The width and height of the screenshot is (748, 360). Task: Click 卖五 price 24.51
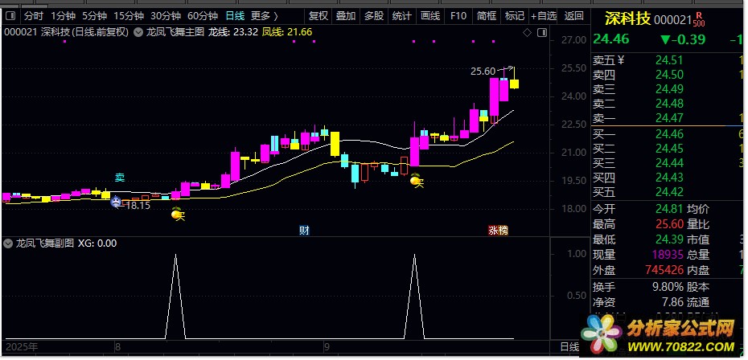click(669, 60)
